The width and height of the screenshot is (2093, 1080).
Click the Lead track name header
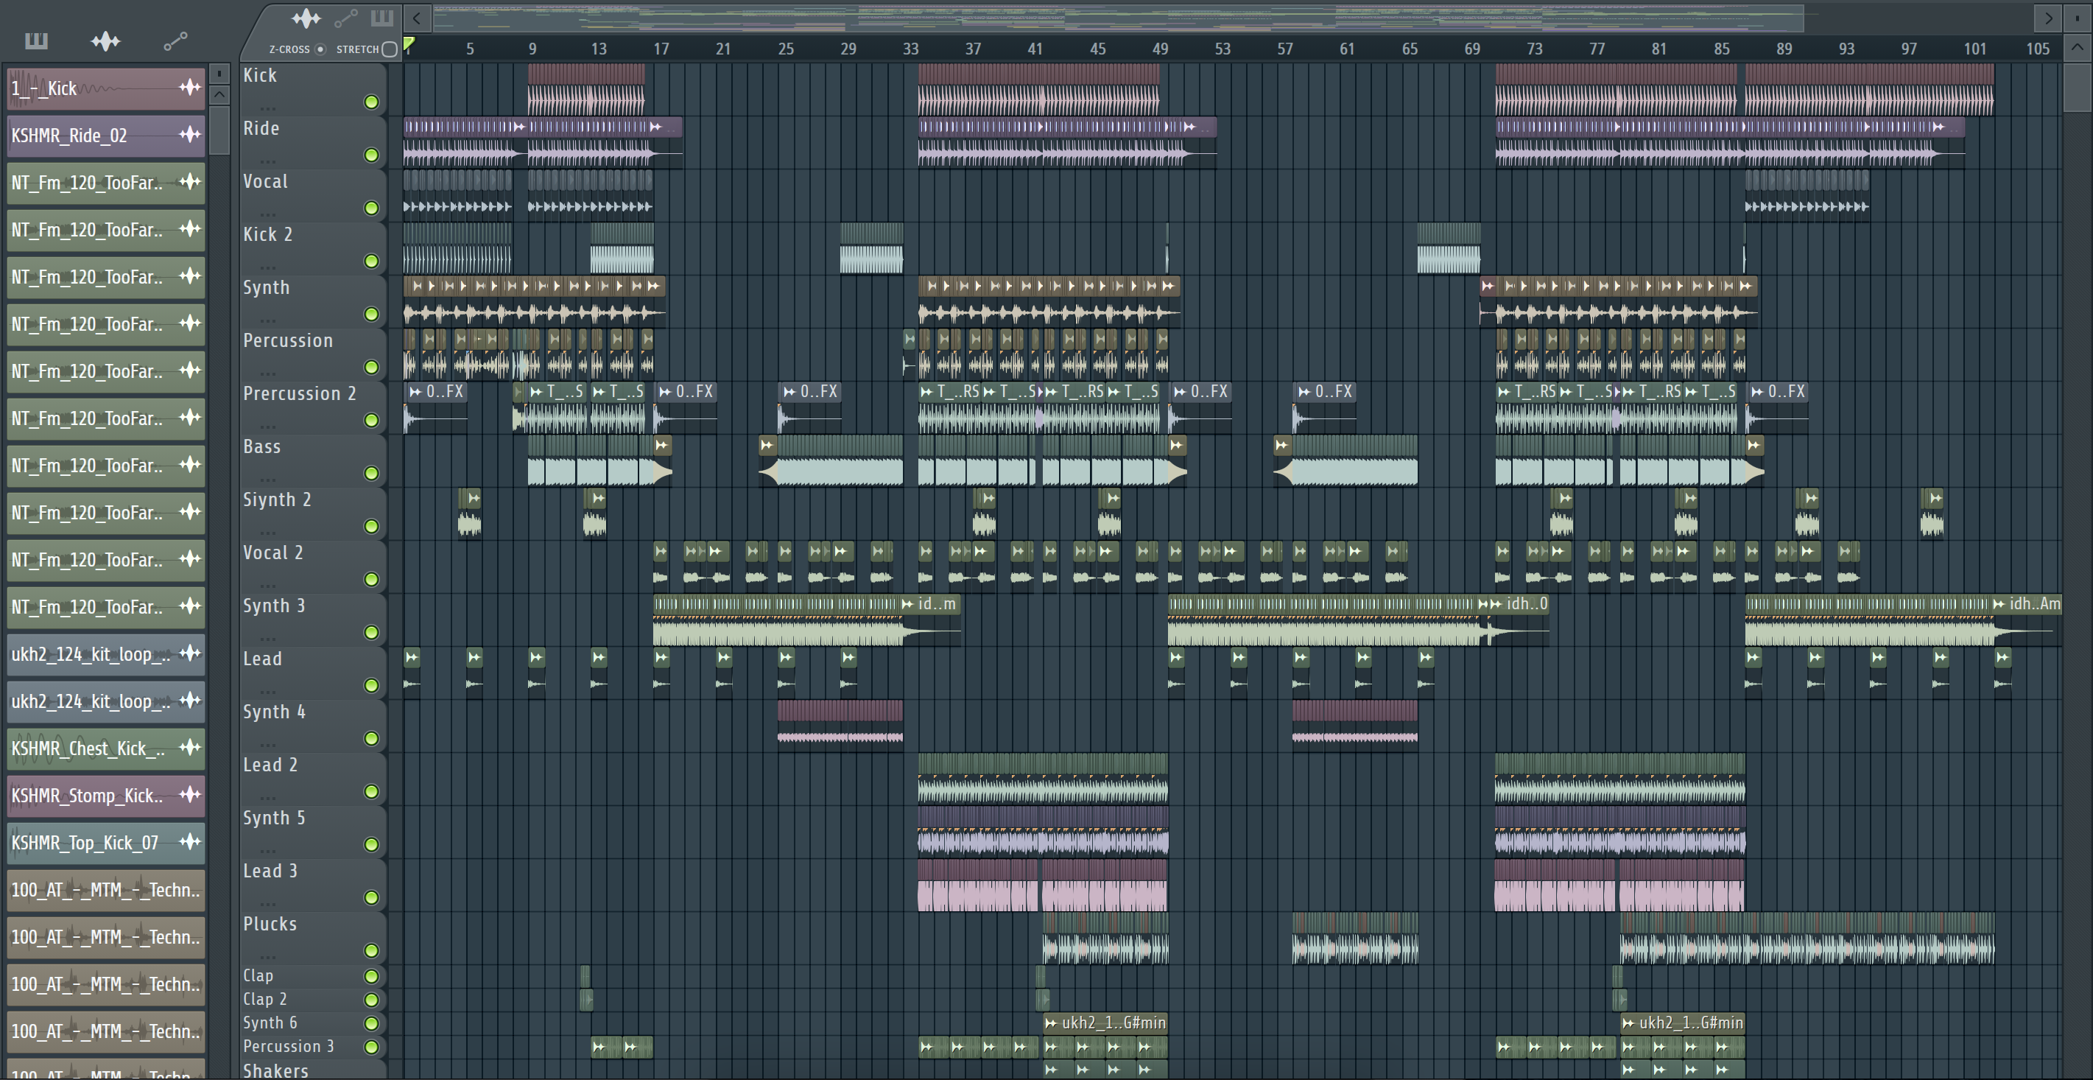[x=313, y=673]
